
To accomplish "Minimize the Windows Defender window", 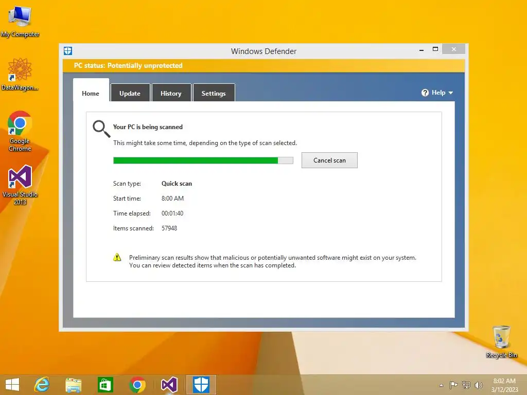I will [421, 50].
